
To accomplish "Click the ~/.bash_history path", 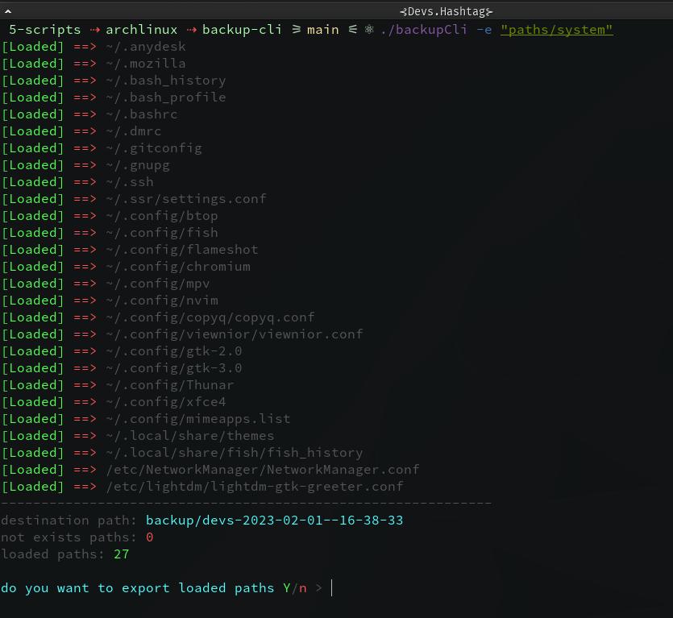I will click(x=166, y=81).
